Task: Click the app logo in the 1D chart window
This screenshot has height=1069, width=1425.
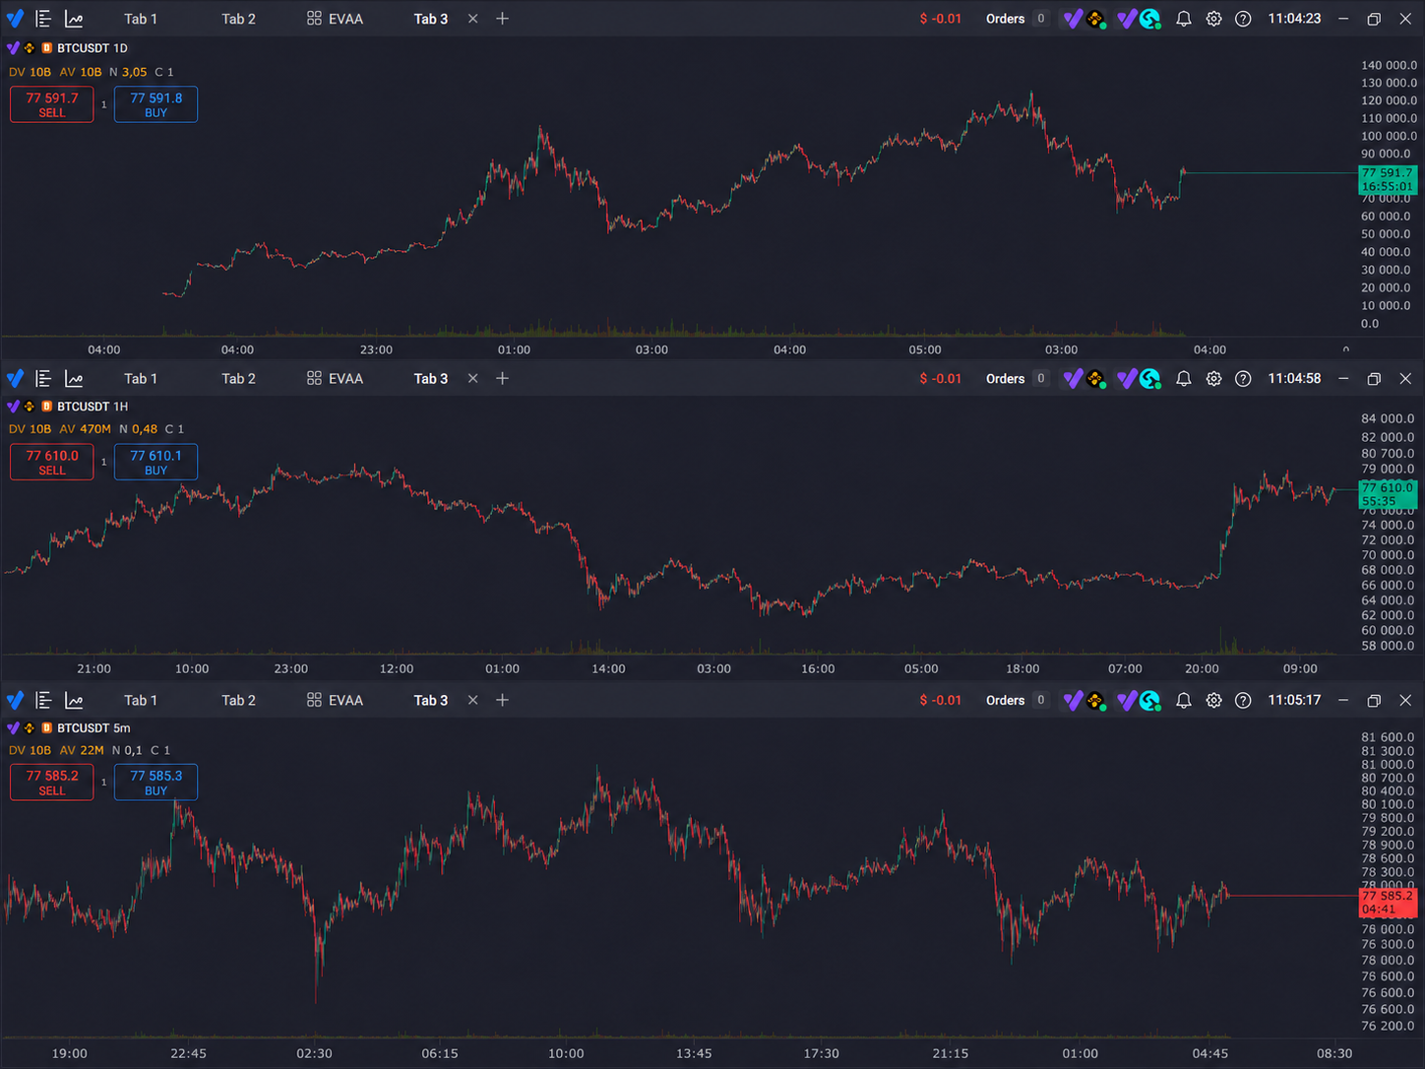Action: [x=15, y=19]
